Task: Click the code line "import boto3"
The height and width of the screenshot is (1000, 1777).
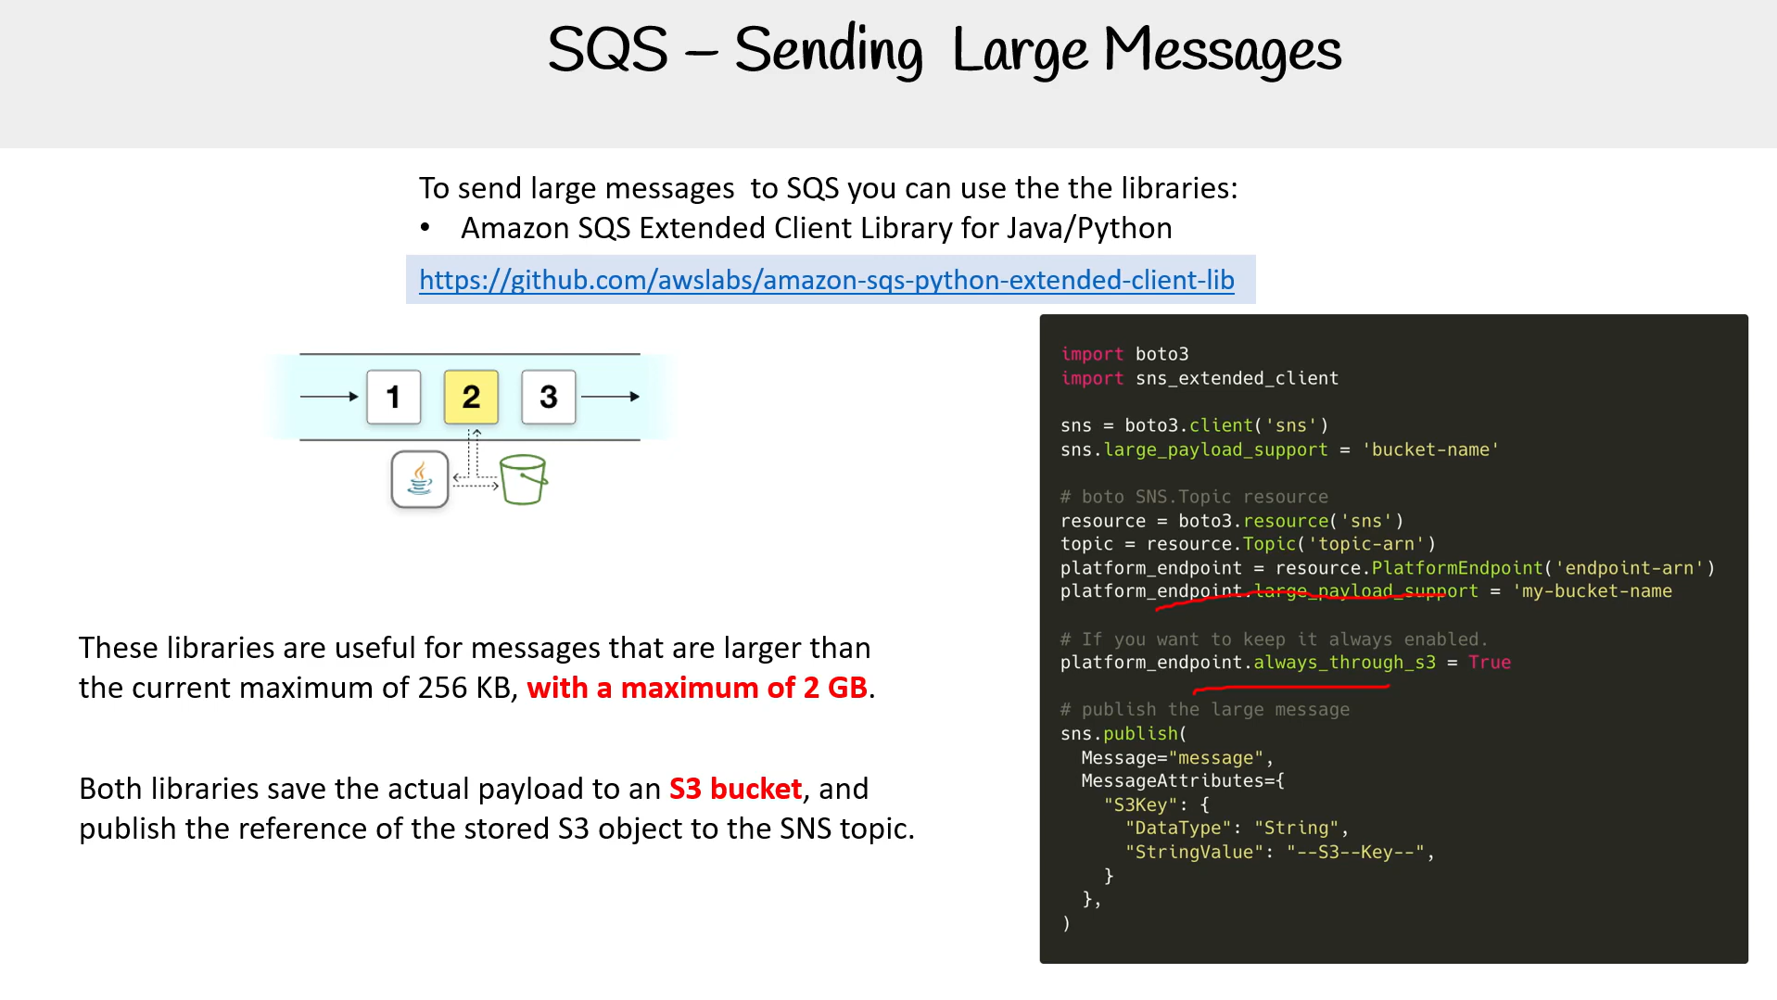Action: click(x=1124, y=354)
